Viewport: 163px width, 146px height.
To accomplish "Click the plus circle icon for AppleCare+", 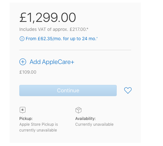I will point(23,62).
